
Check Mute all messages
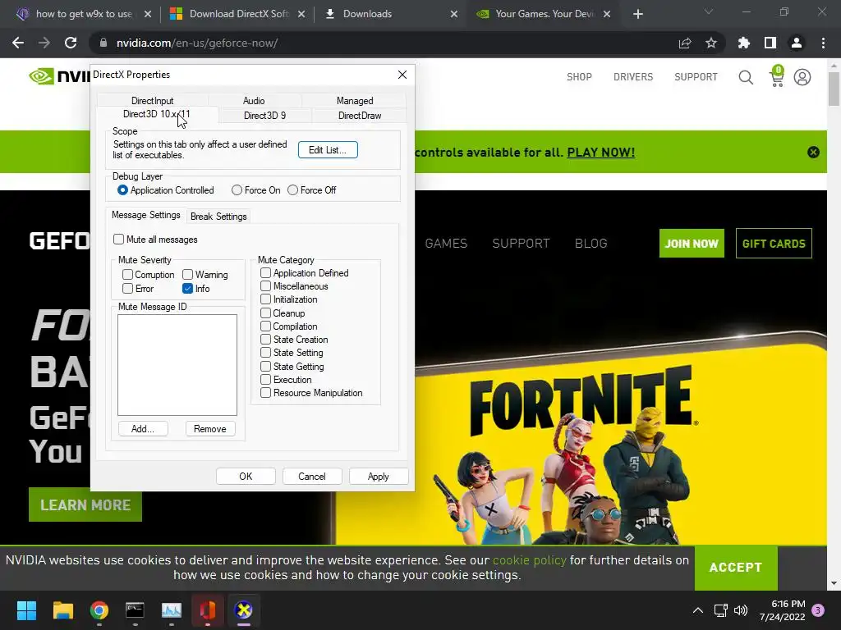point(118,239)
